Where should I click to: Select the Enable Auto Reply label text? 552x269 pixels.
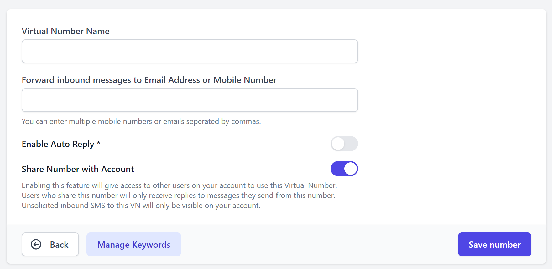coord(58,144)
